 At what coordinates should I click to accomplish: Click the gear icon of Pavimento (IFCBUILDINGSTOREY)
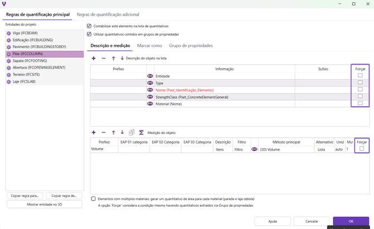(x=9, y=47)
